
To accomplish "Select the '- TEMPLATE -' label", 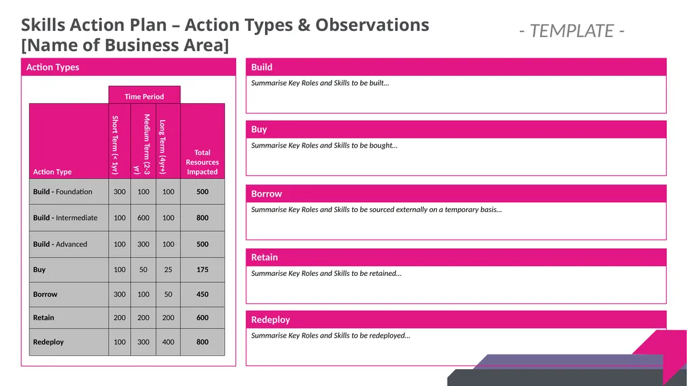I will click(x=572, y=31).
